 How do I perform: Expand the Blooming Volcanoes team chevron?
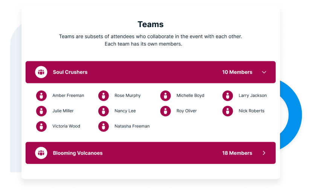264,153
